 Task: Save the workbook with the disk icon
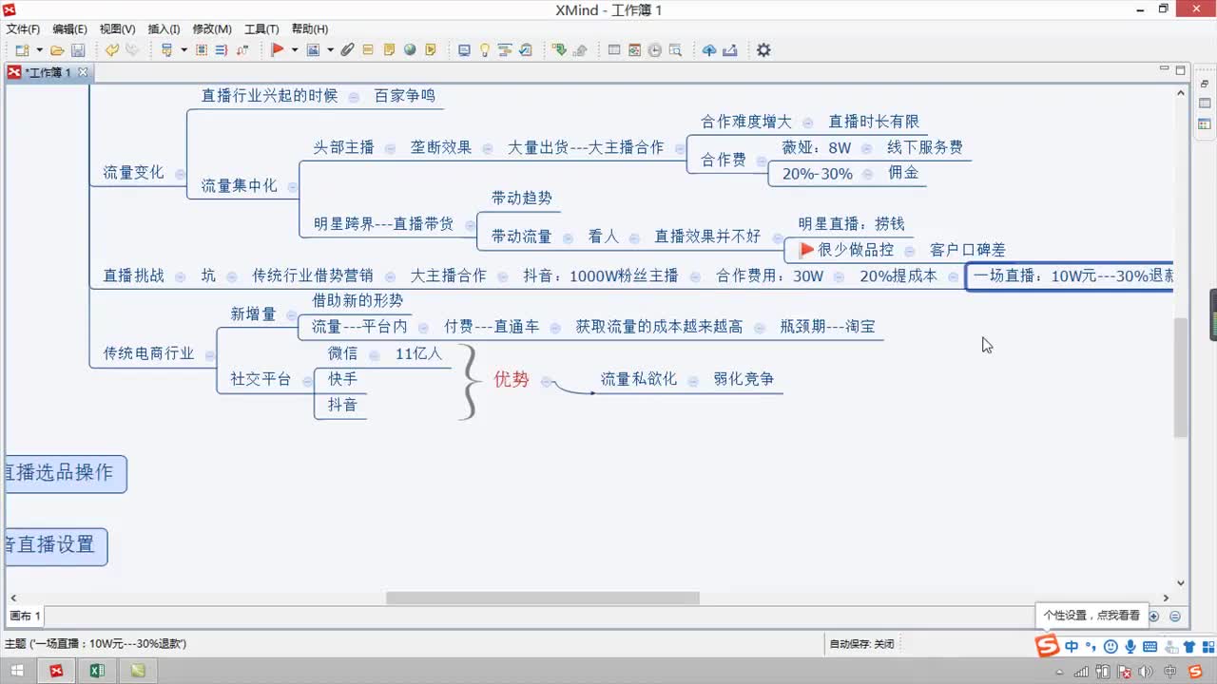[x=78, y=49]
